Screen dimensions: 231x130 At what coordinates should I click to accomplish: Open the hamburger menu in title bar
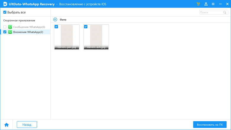pos(213,4)
